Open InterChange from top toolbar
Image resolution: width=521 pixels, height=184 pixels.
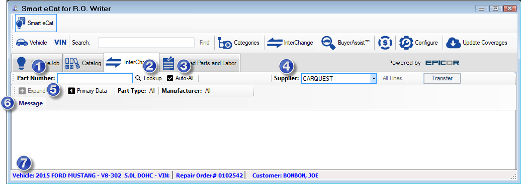pos(290,43)
